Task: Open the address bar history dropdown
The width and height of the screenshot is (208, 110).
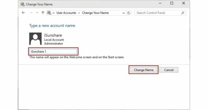Action: pos(123,13)
